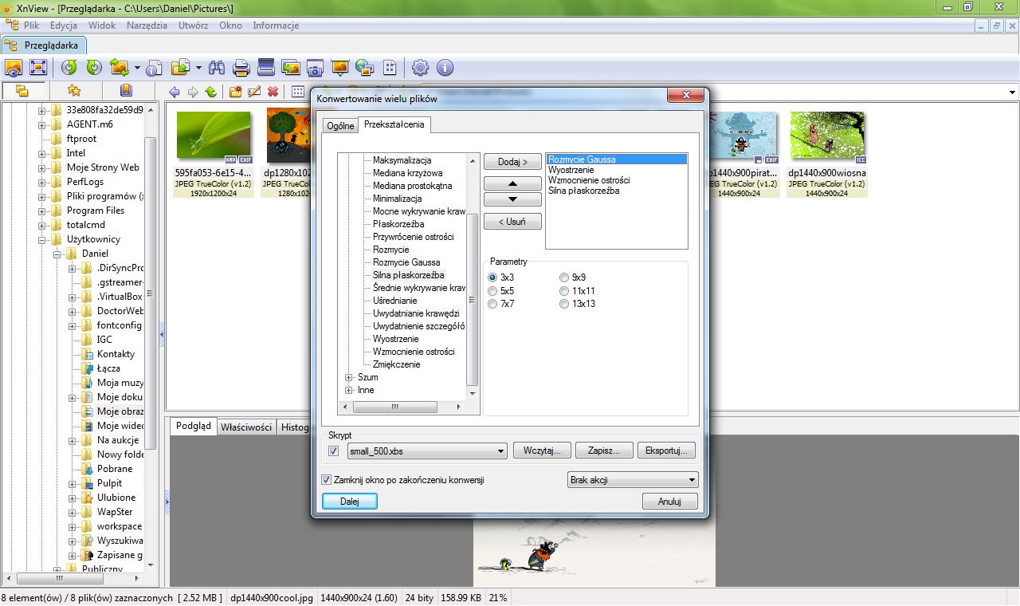Click the second green refresh arrow icon
Image resolution: width=1020 pixels, height=606 pixels.
coord(93,68)
